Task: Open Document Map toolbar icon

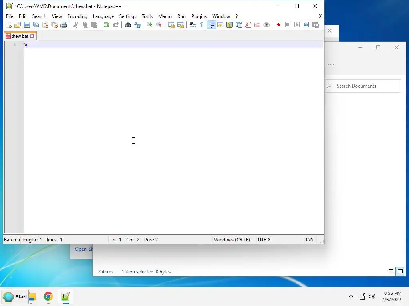Action: [230, 25]
